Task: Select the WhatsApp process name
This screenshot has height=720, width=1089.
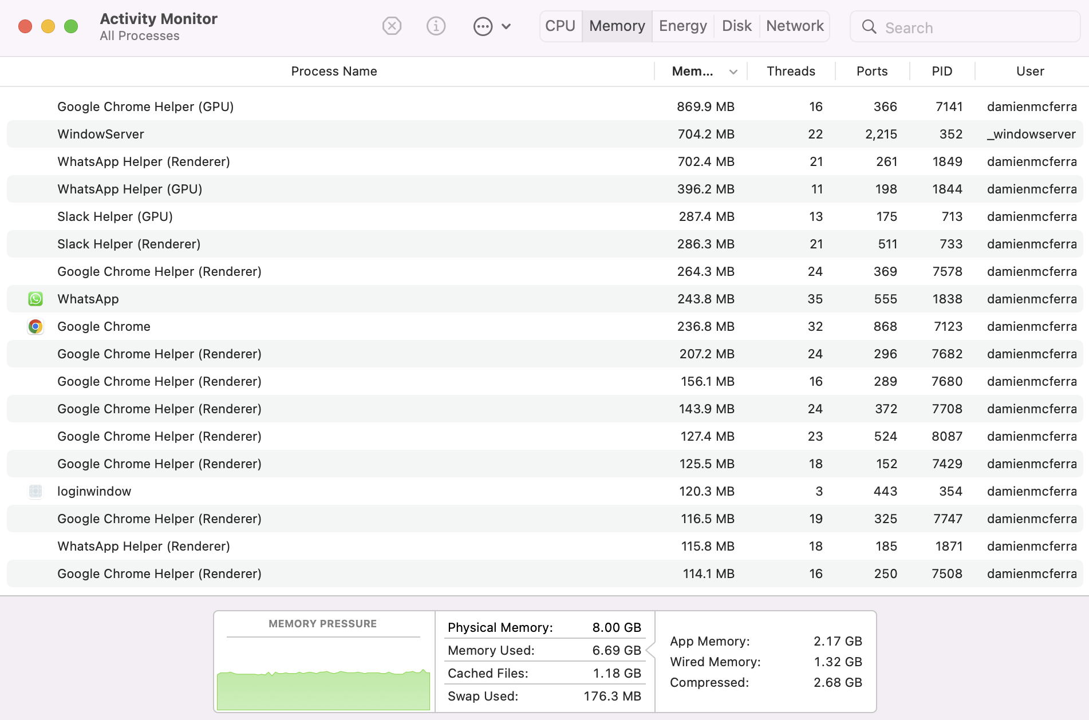Action: (x=88, y=299)
